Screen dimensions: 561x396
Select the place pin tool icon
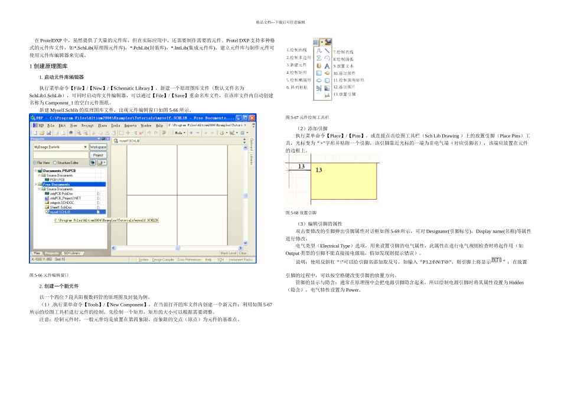(x=327, y=95)
